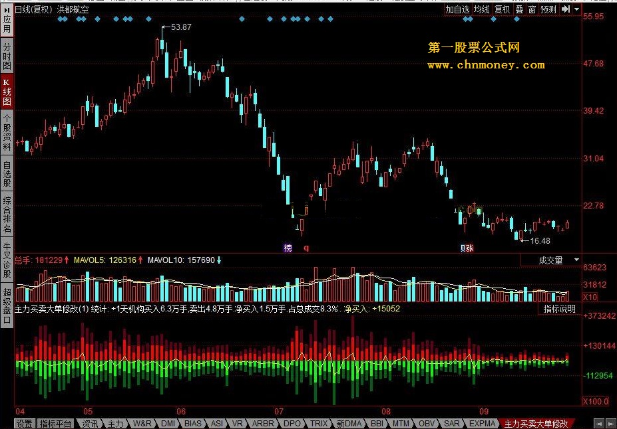The height and width of the screenshot is (429, 617).
Task: Switch to the DPO indicator tab
Action: click(292, 424)
